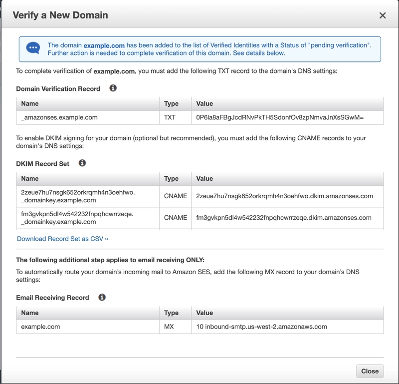Click the DKIM Record Set heading
Viewport: 399px width, 384px height.
[42, 164]
